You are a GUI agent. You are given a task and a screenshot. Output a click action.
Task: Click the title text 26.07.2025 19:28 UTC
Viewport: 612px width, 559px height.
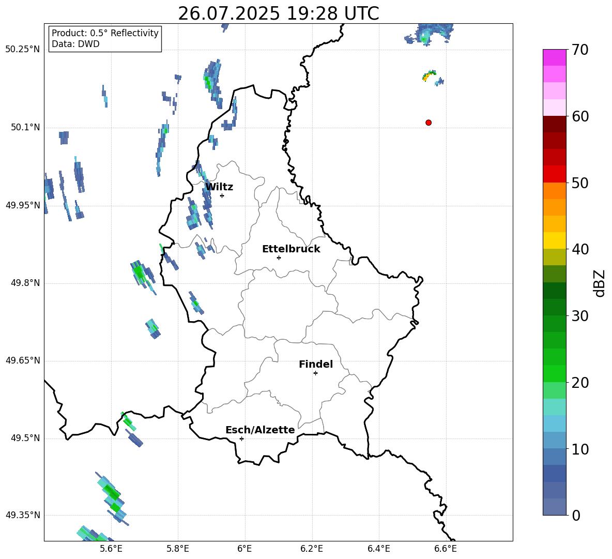coord(279,13)
